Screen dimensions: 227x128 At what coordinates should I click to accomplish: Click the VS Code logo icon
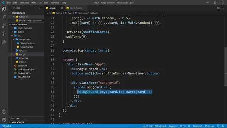point(3,2)
